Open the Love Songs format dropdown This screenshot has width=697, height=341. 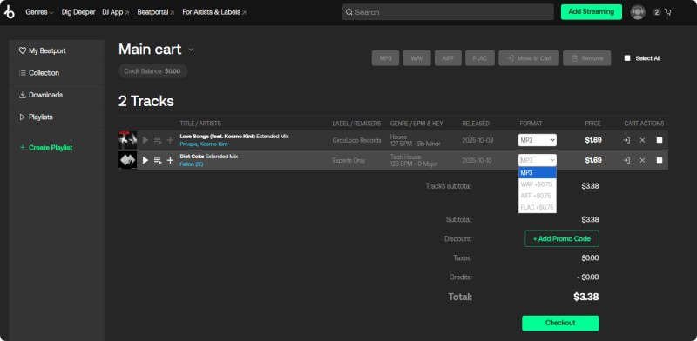coord(538,140)
